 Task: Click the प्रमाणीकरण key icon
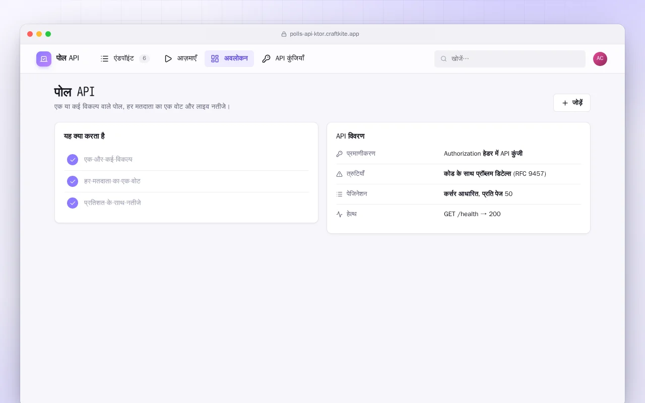[x=339, y=154]
